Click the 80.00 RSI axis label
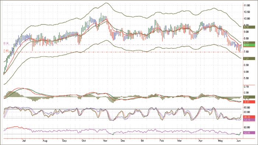 pyautogui.click(x=247, y=127)
